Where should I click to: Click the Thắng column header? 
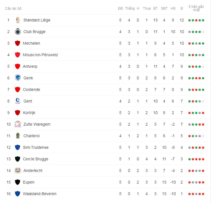click(x=130, y=8)
